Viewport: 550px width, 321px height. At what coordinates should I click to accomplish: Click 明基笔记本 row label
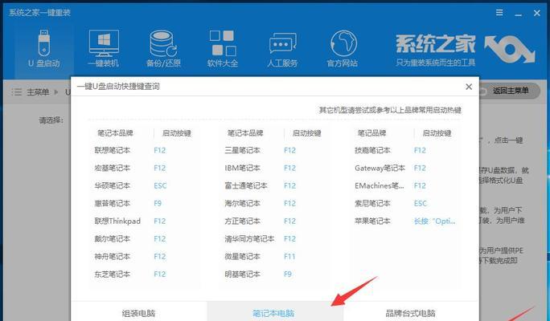click(242, 274)
